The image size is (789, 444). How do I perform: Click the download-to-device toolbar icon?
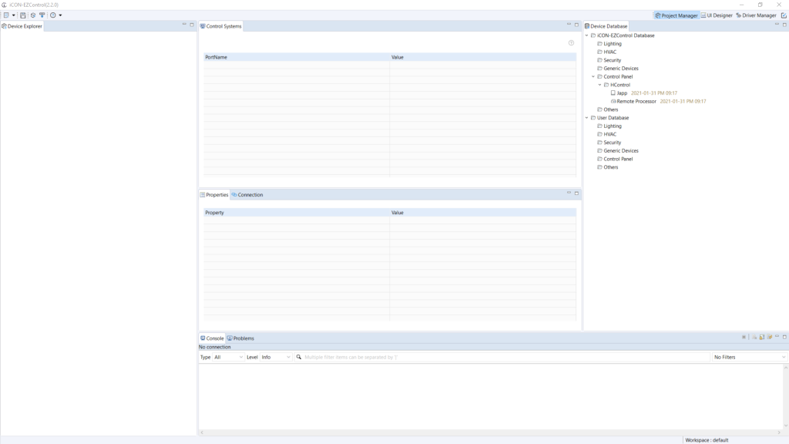click(42, 15)
